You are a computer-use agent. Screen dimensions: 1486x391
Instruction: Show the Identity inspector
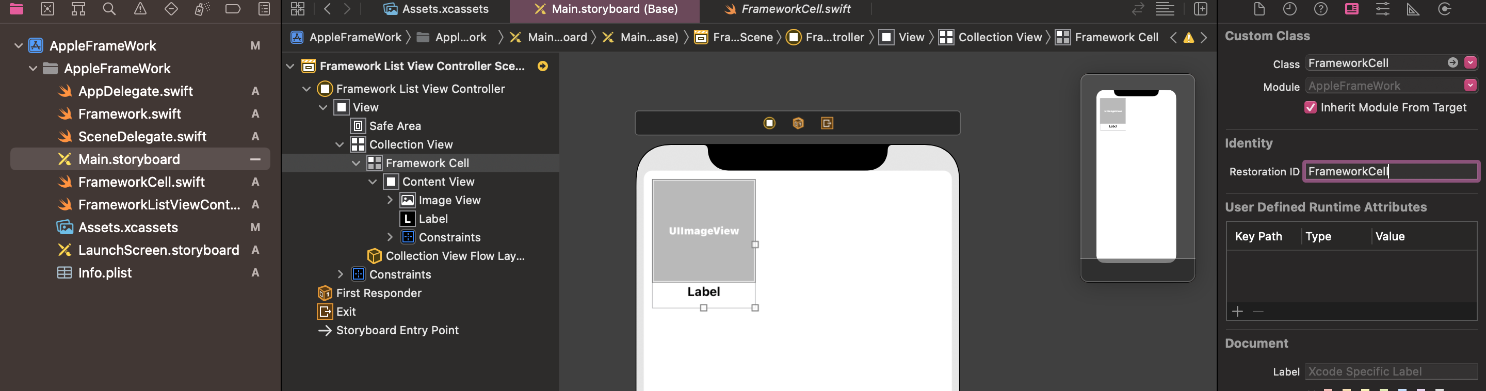point(1352,9)
